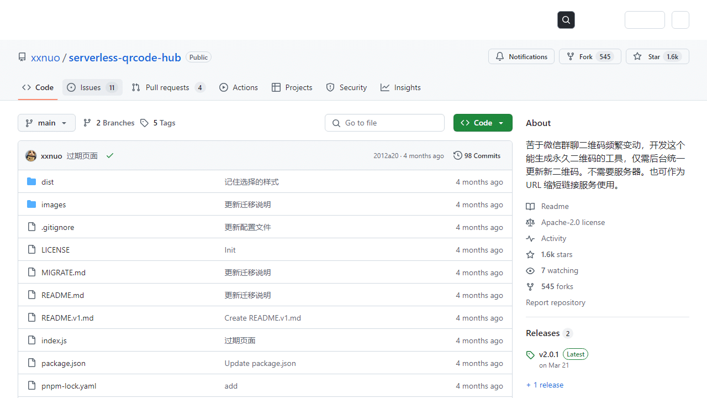View the 98 Commits history
Screen dimensions: 707x398
click(x=477, y=156)
